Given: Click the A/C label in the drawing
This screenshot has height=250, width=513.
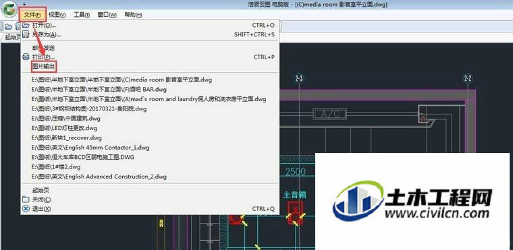Looking at the screenshot, I should tap(330, 114).
